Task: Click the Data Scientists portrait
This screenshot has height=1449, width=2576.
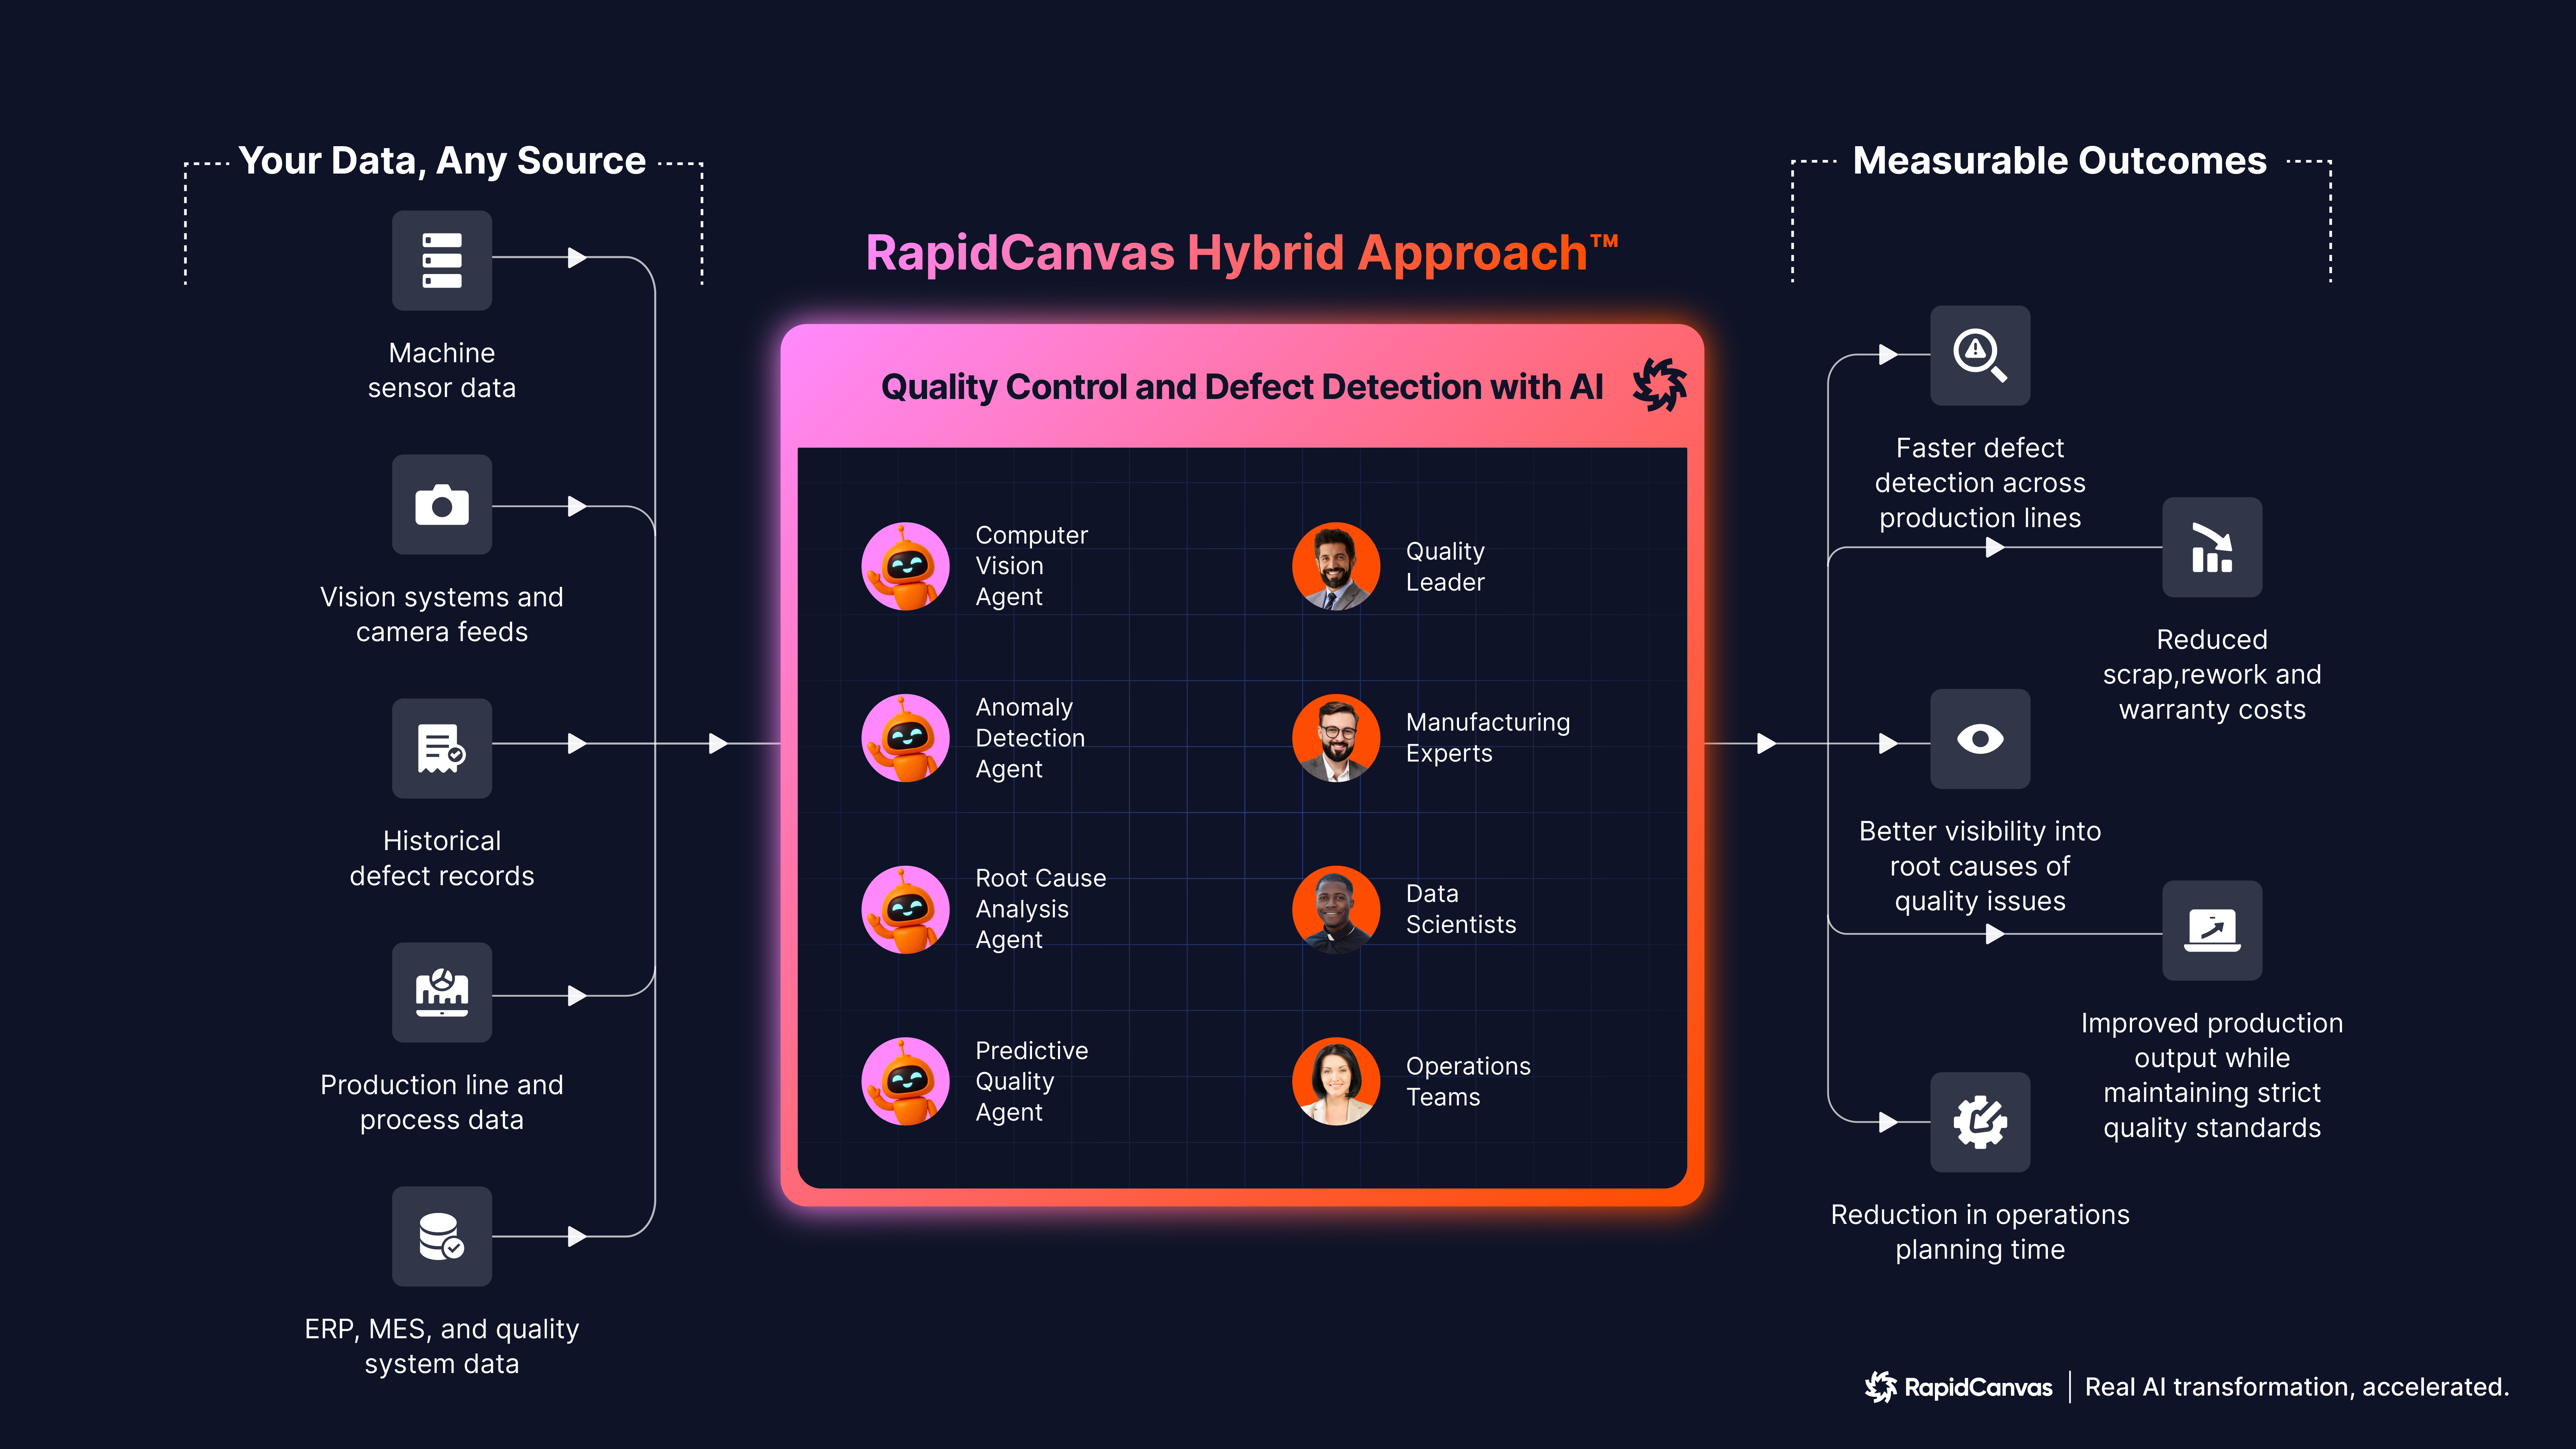Action: 1335,909
